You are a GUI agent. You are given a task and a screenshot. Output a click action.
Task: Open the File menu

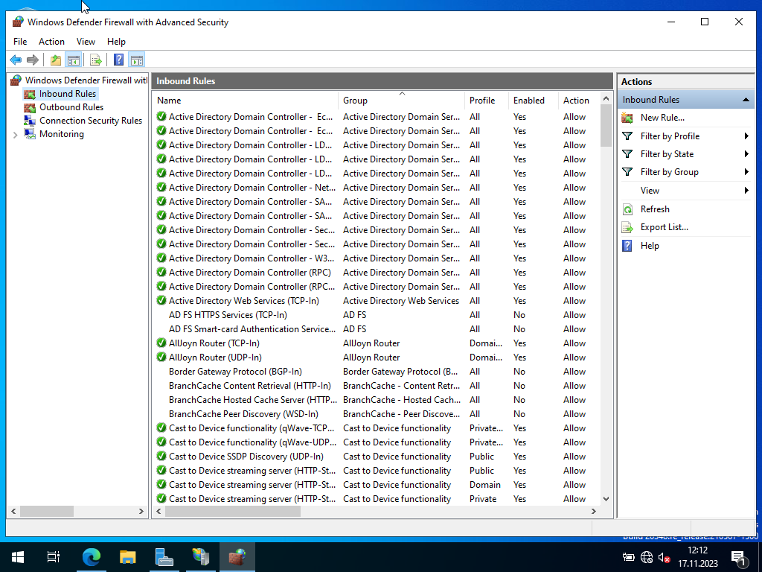click(20, 42)
